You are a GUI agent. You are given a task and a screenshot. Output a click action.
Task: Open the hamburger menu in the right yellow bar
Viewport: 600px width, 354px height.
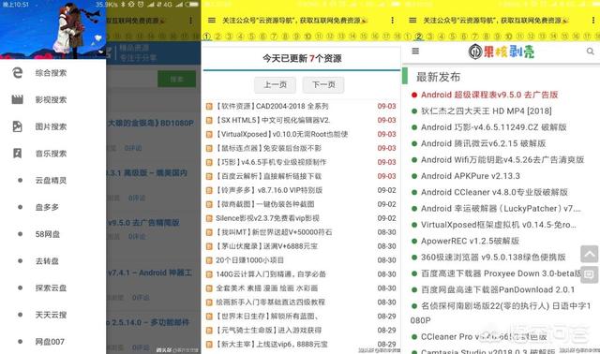tap(412, 21)
